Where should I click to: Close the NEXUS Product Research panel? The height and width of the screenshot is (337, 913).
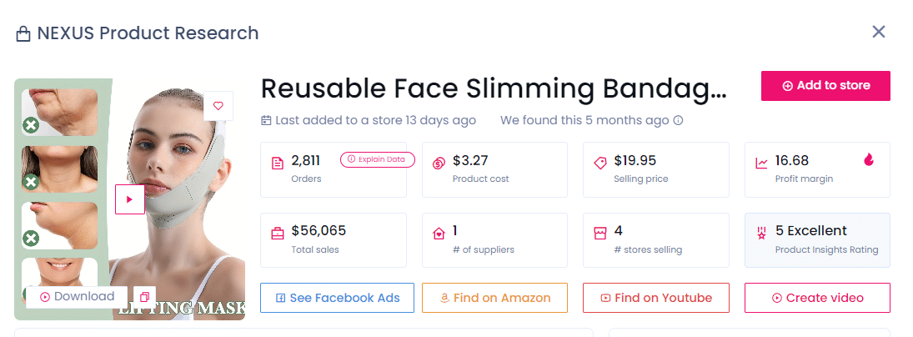coord(878,32)
